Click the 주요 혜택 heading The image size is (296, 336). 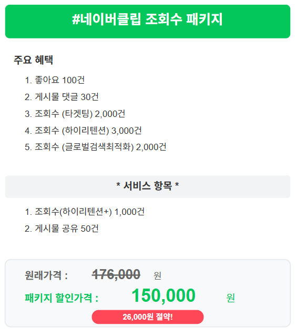coord(33,60)
